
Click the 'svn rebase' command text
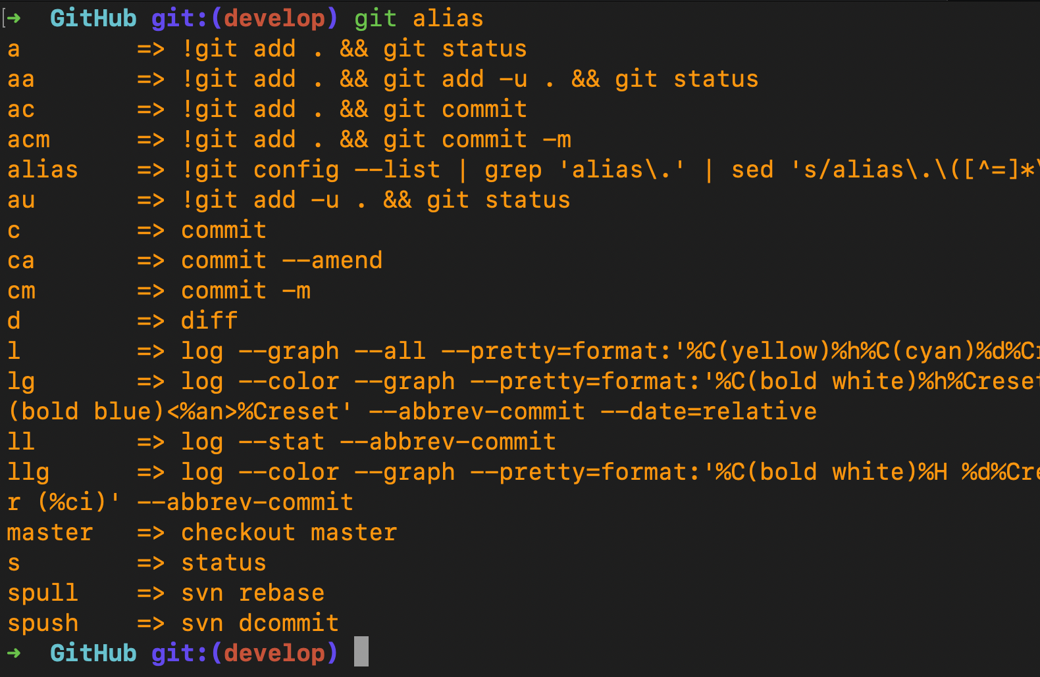pyautogui.click(x=253, y=593)
